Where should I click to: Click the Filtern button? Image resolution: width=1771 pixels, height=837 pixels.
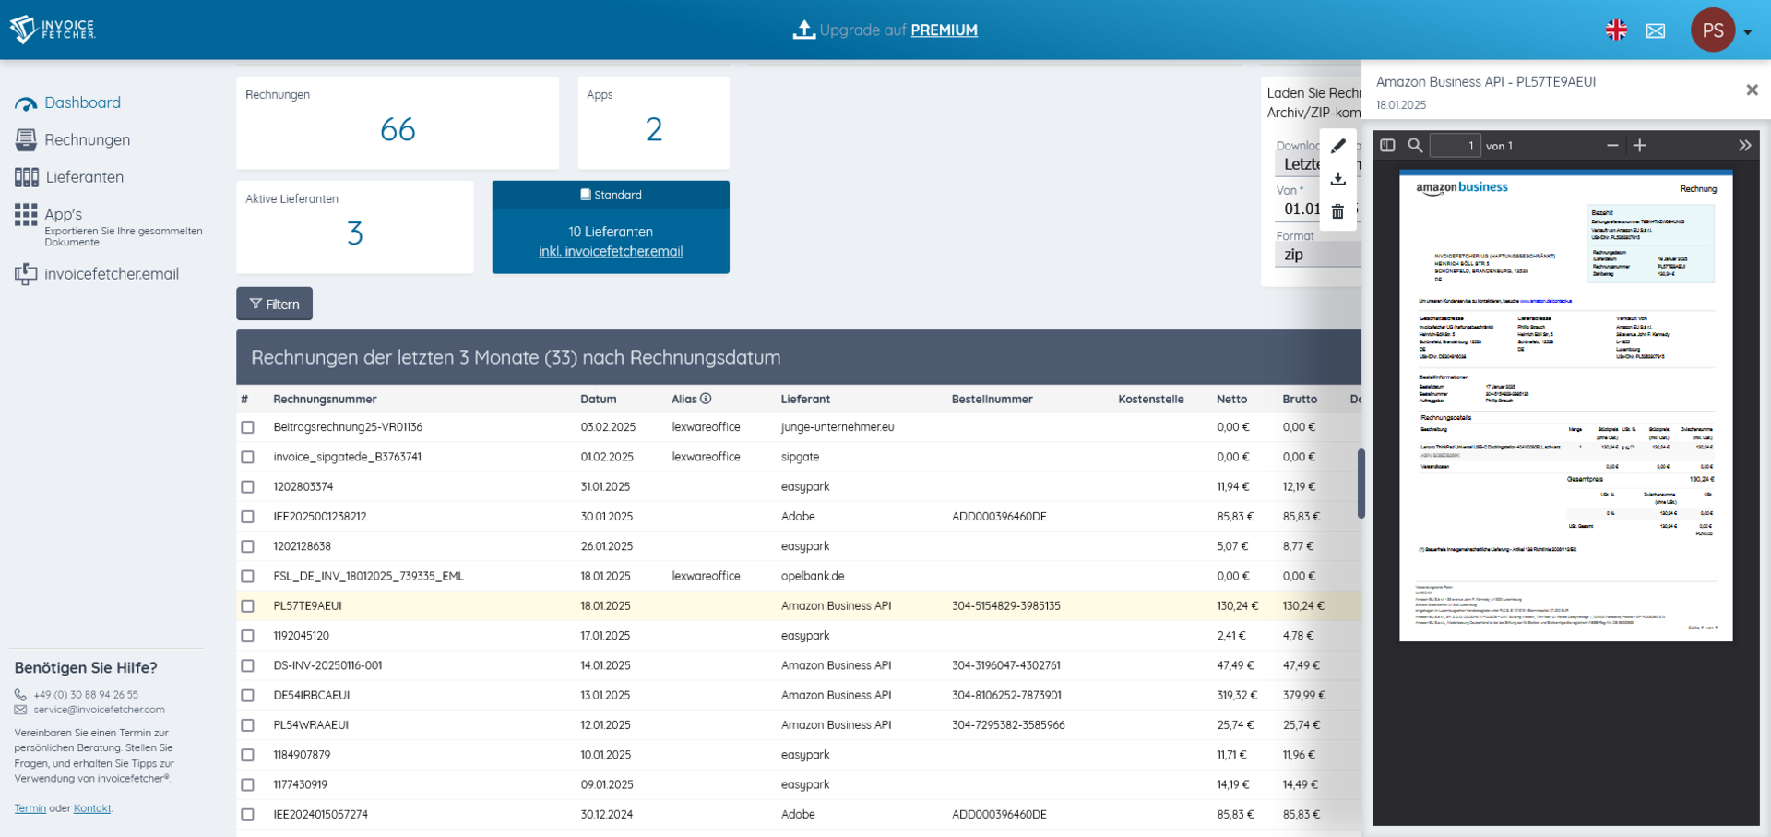pos(274,304)
